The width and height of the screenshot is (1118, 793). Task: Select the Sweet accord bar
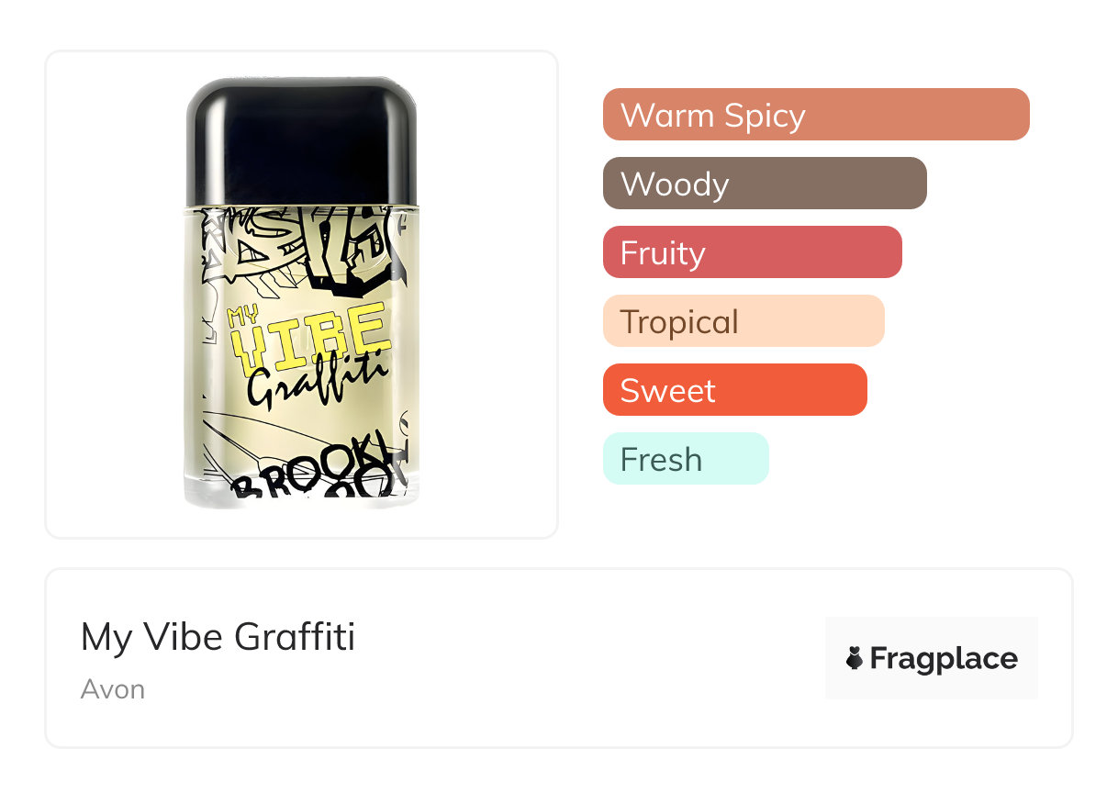[x=734, y=390]
